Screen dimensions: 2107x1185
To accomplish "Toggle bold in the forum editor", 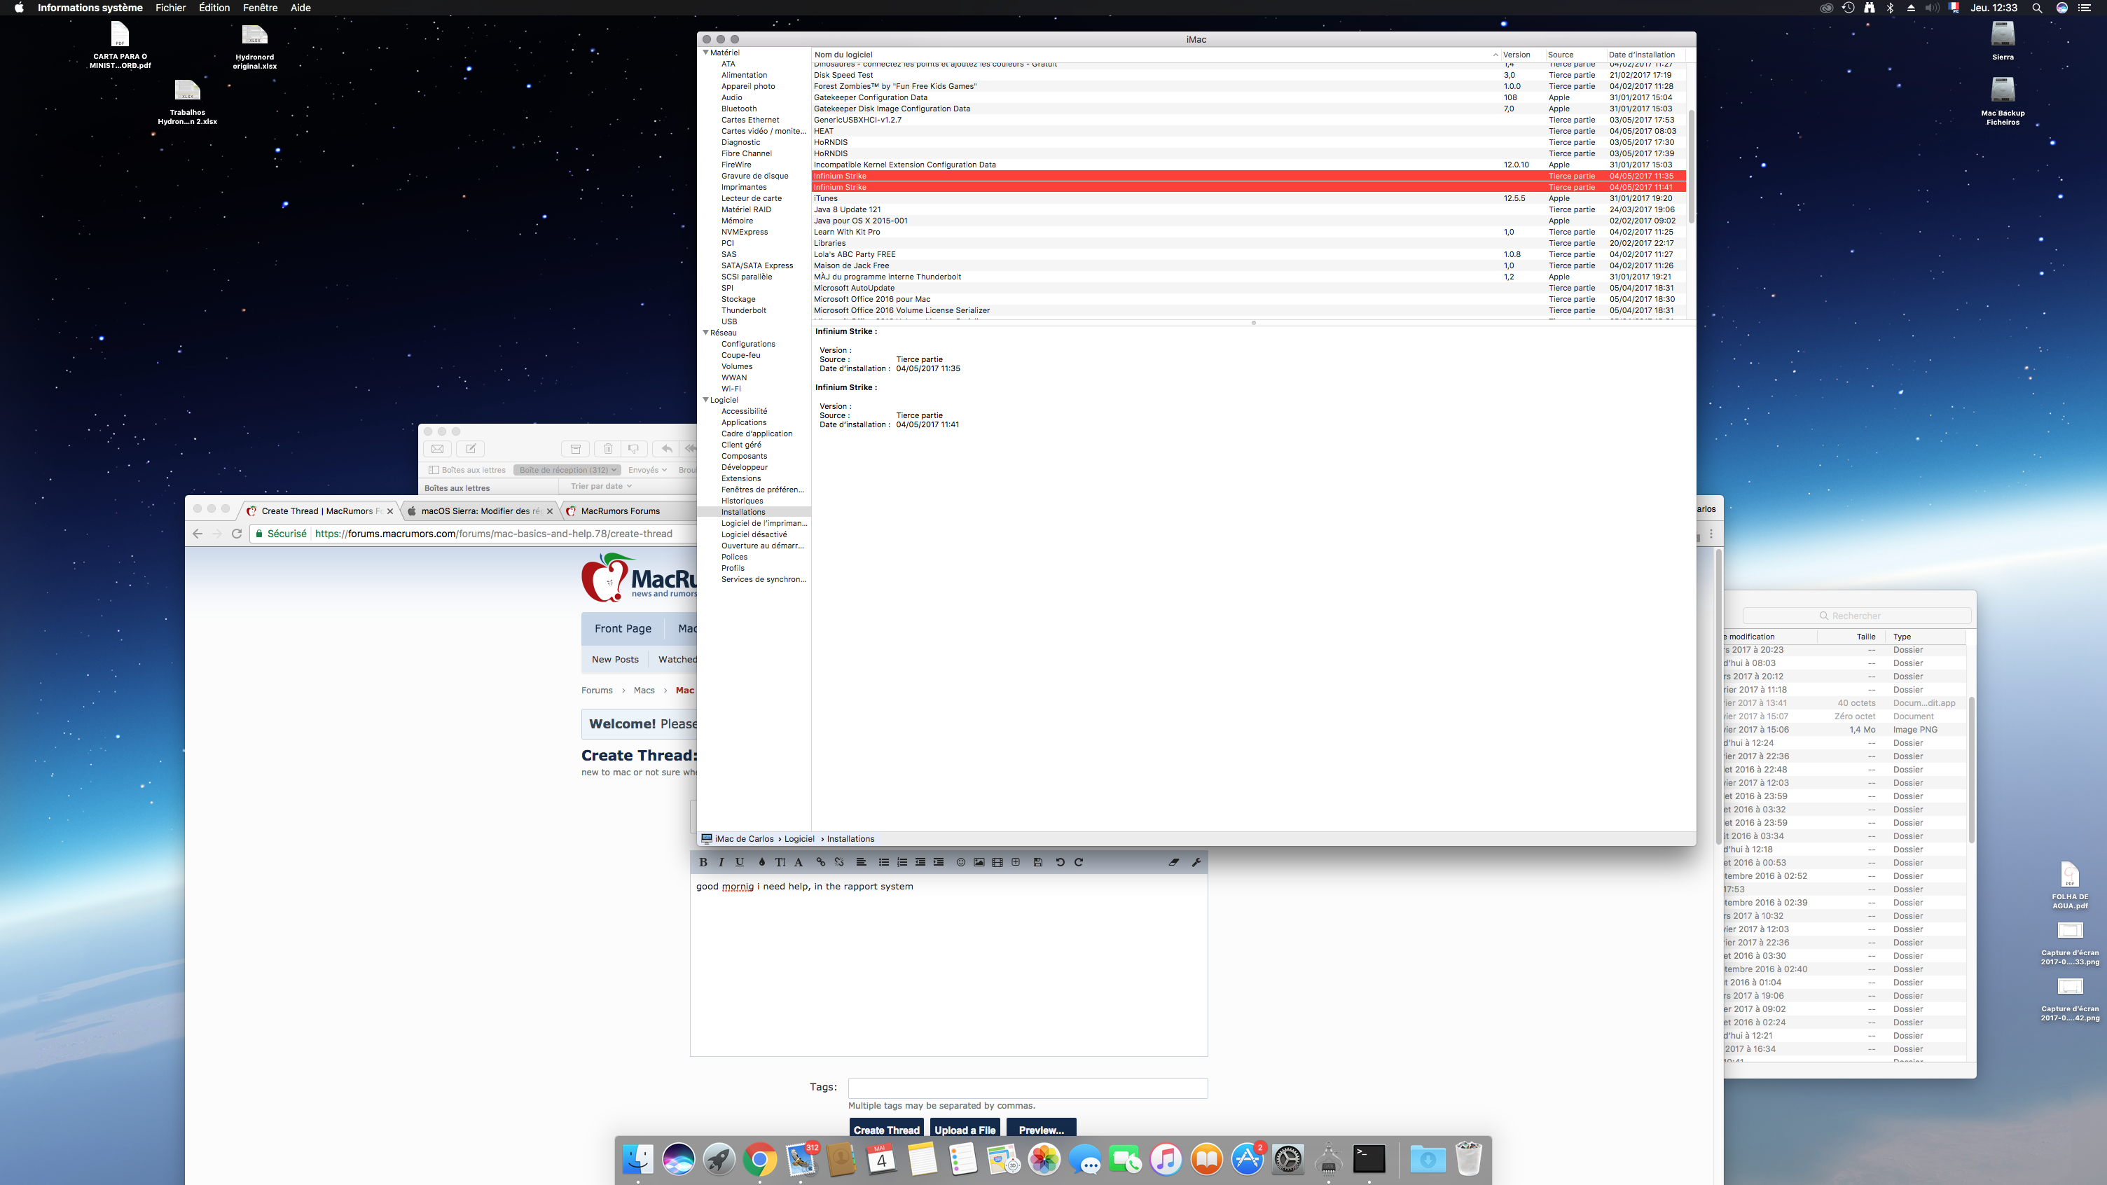I will (703, 862).
